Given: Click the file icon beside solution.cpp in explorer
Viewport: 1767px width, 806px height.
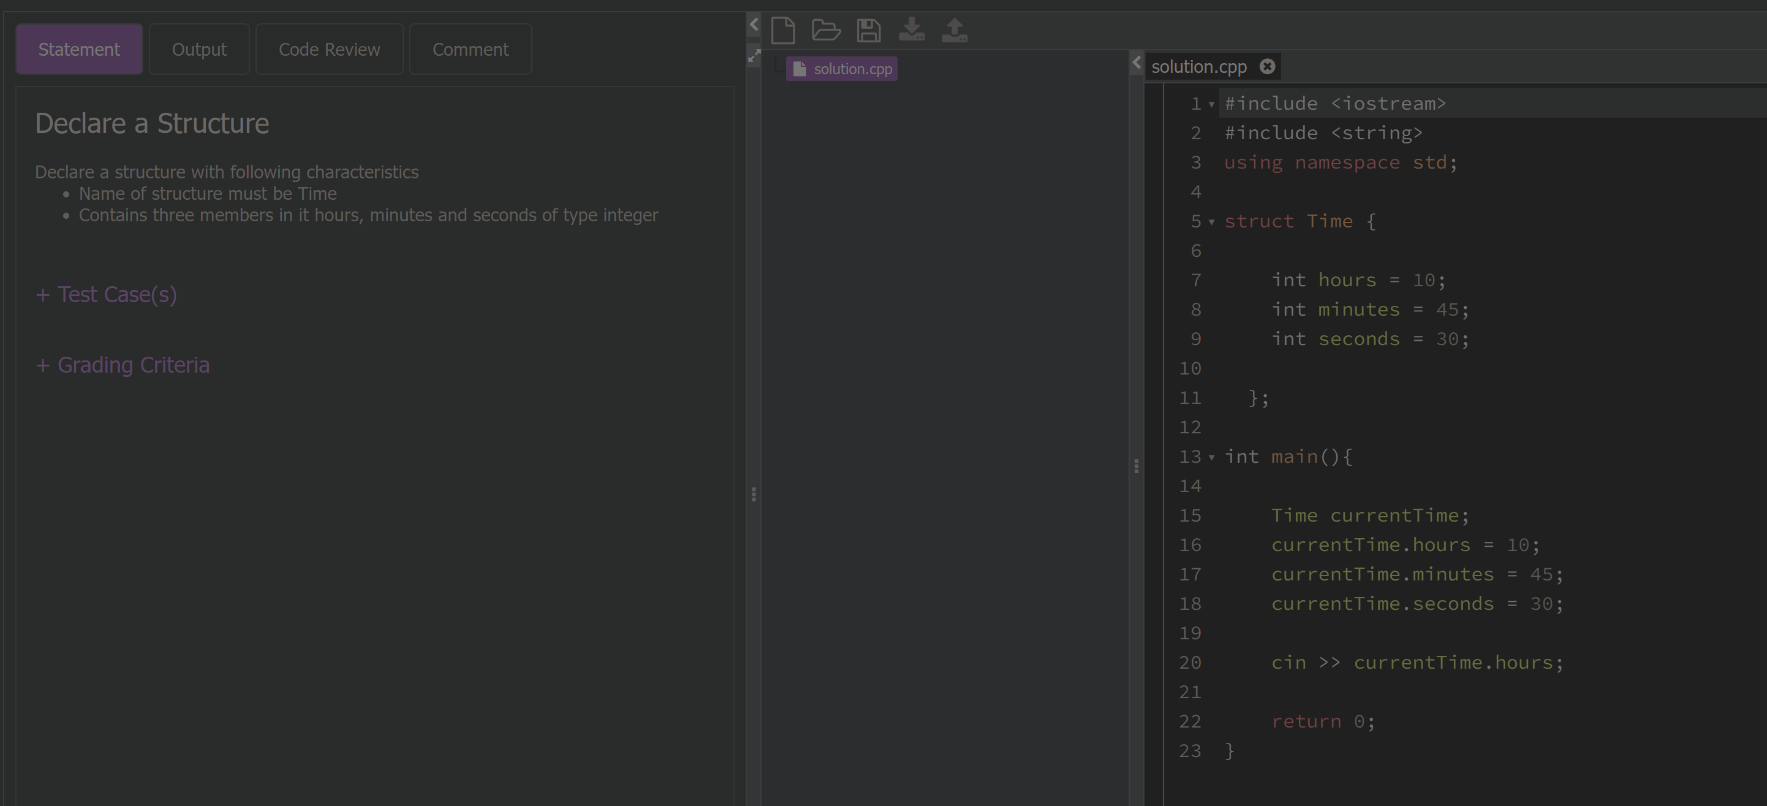Looking at the screenshot, I should click(x=801, y=68).
